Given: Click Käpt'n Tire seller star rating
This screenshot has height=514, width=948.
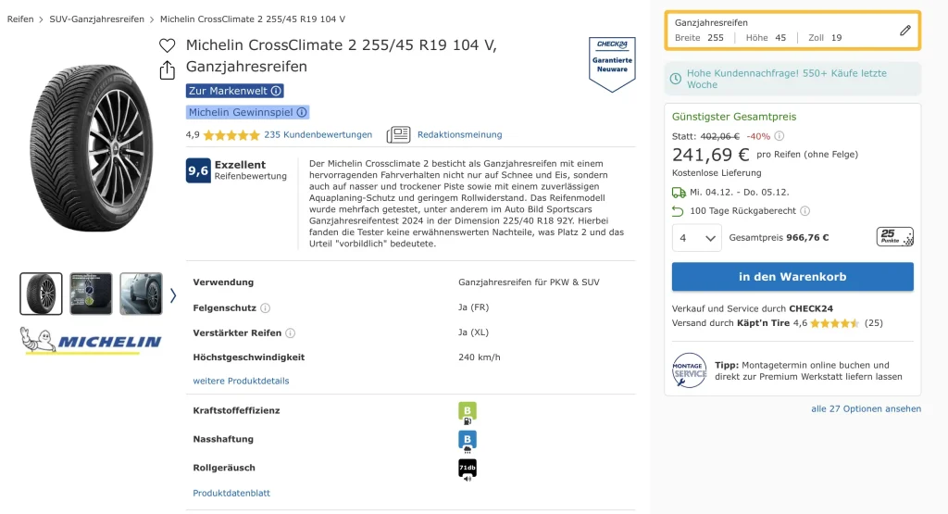Looking at the screenshot, I should 834,323.
